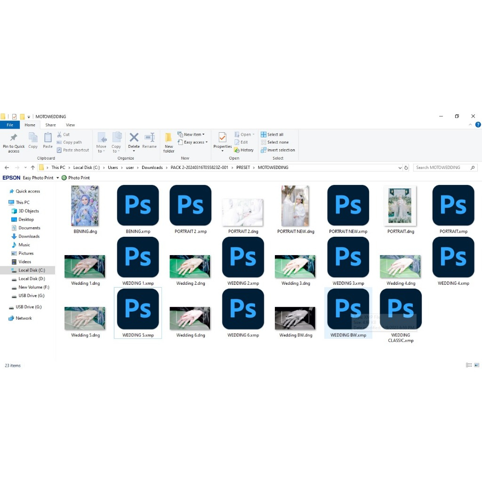Click the History button
Viewport: 482px width, 482px height.
click(x=244, y=150)
